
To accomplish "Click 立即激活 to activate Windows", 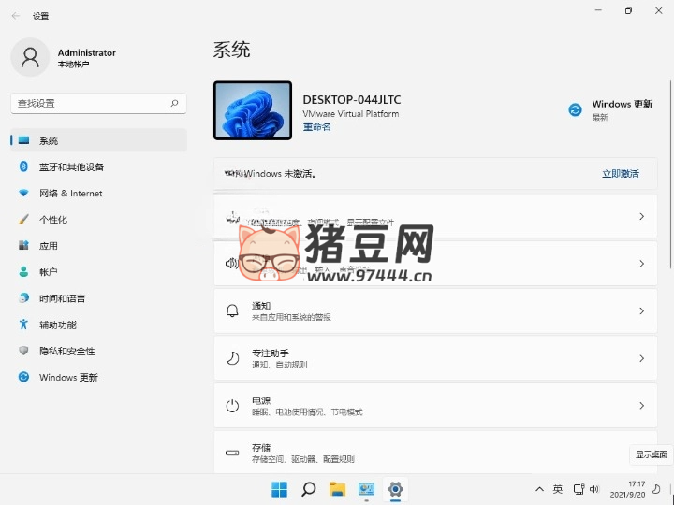I will (620, 174).
